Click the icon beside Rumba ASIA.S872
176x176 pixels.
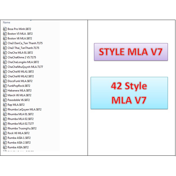(5, 147)
